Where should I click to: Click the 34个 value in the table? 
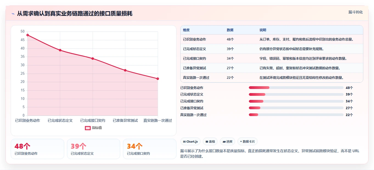tap(230, 59)
